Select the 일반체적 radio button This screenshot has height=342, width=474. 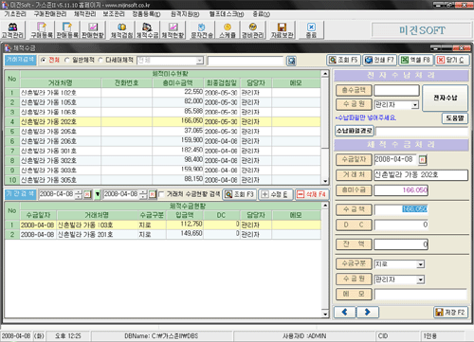[66, 60]
